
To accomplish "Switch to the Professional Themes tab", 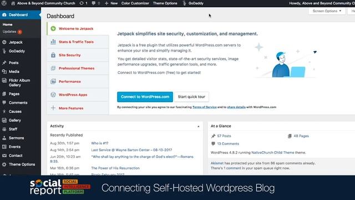I will coord(78,68).
